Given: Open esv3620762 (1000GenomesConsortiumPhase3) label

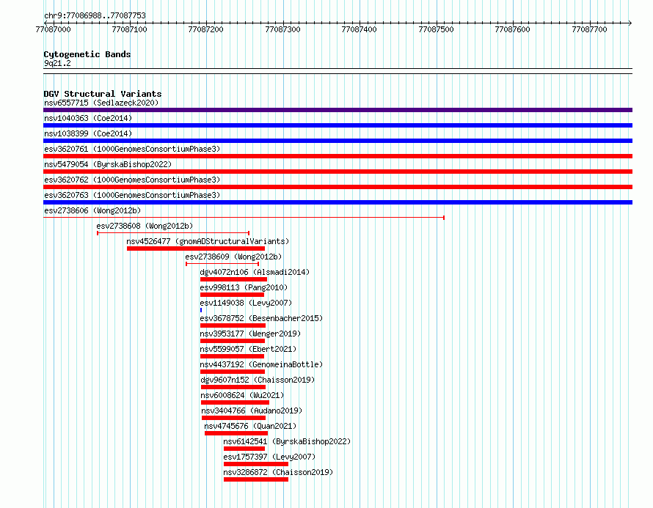Looking at the screenshot, I should pos(132,180).
